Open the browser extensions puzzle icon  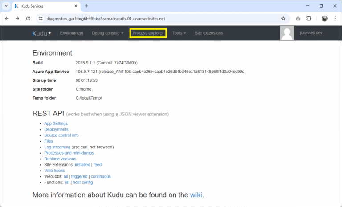coord(309,19)
